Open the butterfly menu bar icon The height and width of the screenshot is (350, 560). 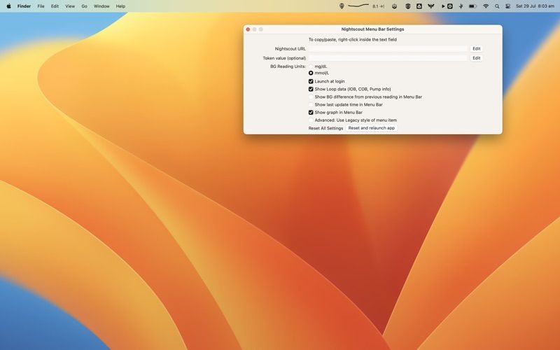click(431, 6)
